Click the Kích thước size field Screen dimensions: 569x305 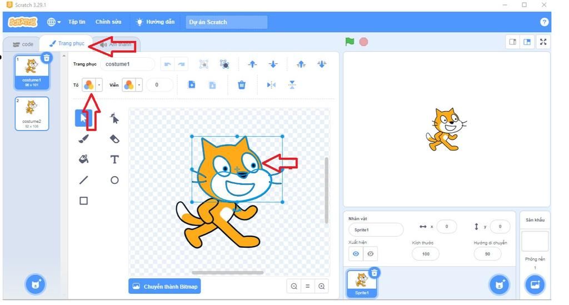tap(426, 254)
